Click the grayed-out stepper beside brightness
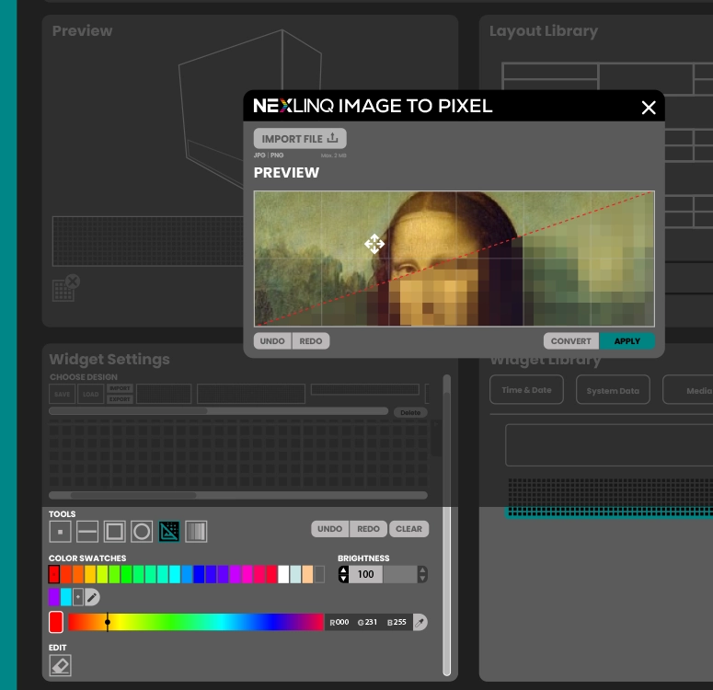Viewport: 713px width, 690px height. tap(422, 574)
